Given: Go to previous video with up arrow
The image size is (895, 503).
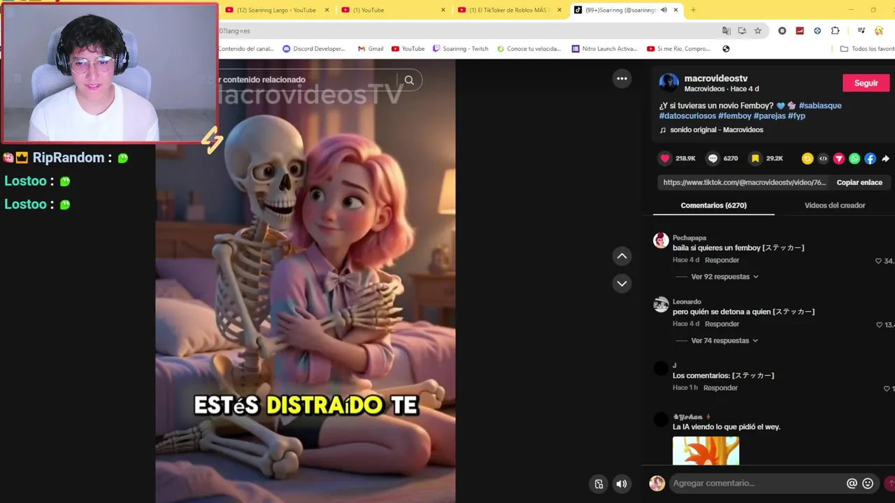Looking at the screenshot, I should 622,256.
